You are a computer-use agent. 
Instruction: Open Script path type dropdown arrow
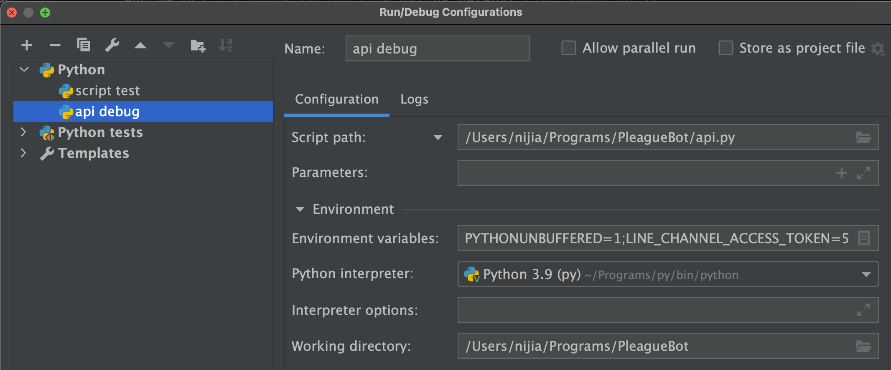[x=438, y=137]
